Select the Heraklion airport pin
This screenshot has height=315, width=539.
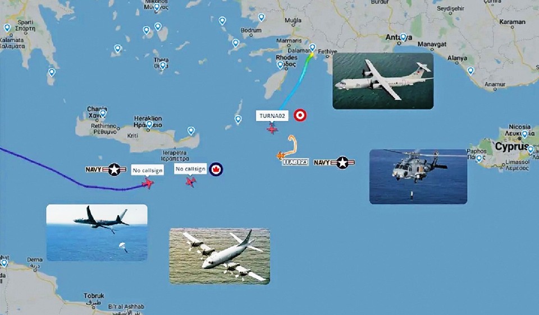click(149, 124)
